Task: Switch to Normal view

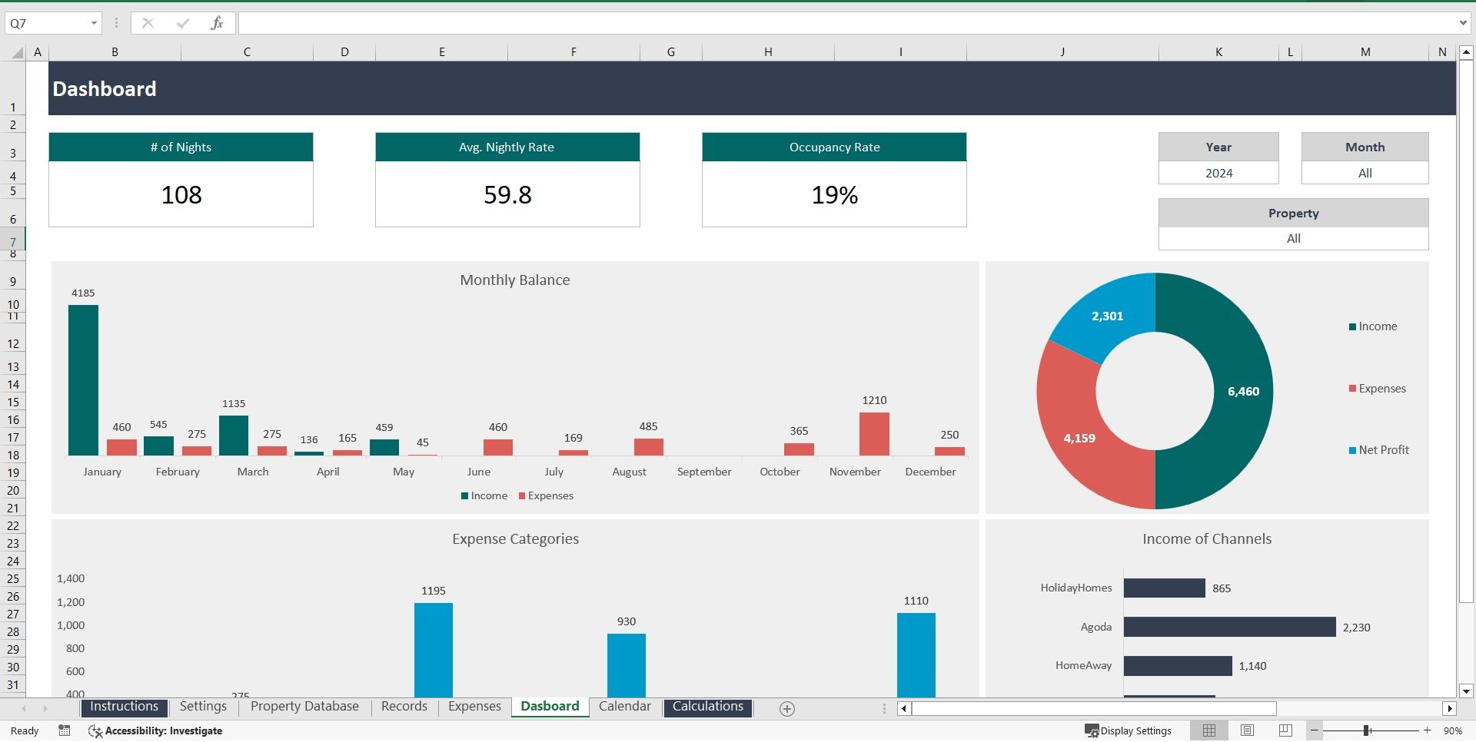Action: coord(1209,730)
